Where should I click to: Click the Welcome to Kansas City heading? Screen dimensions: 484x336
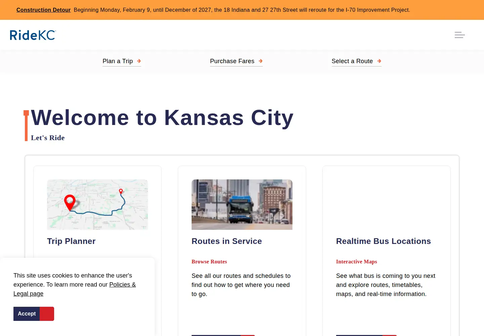[162, 118]
